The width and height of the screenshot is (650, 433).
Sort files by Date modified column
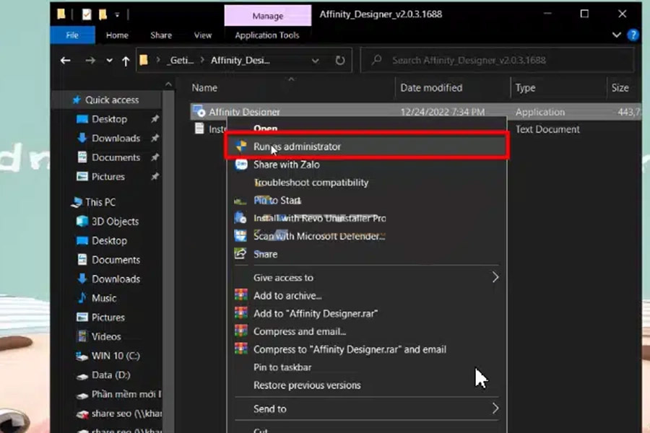431,88
